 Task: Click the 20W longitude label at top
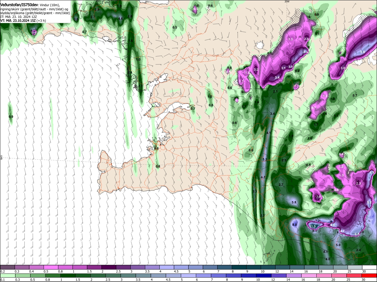pyautogui.click(x=287, y=1)
